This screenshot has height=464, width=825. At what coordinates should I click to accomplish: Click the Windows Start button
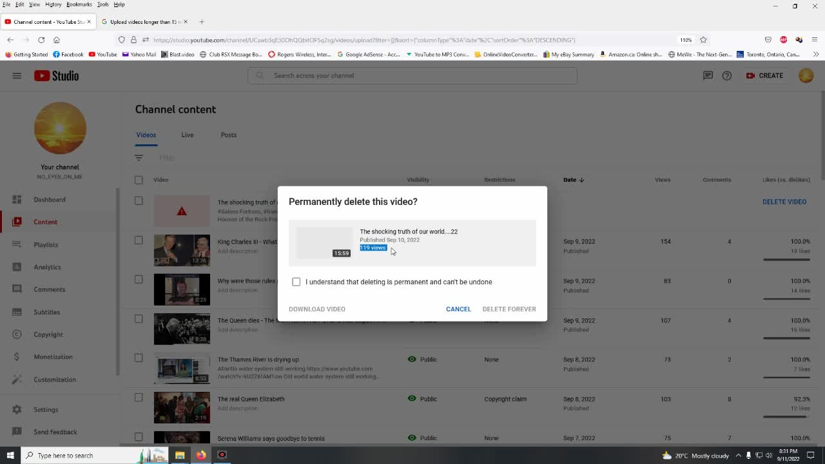point(10,455)
